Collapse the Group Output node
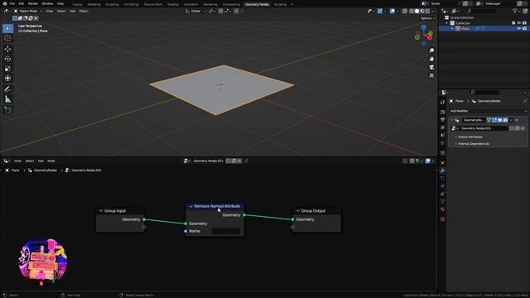 pyautogui.click(x=298, y=211)
